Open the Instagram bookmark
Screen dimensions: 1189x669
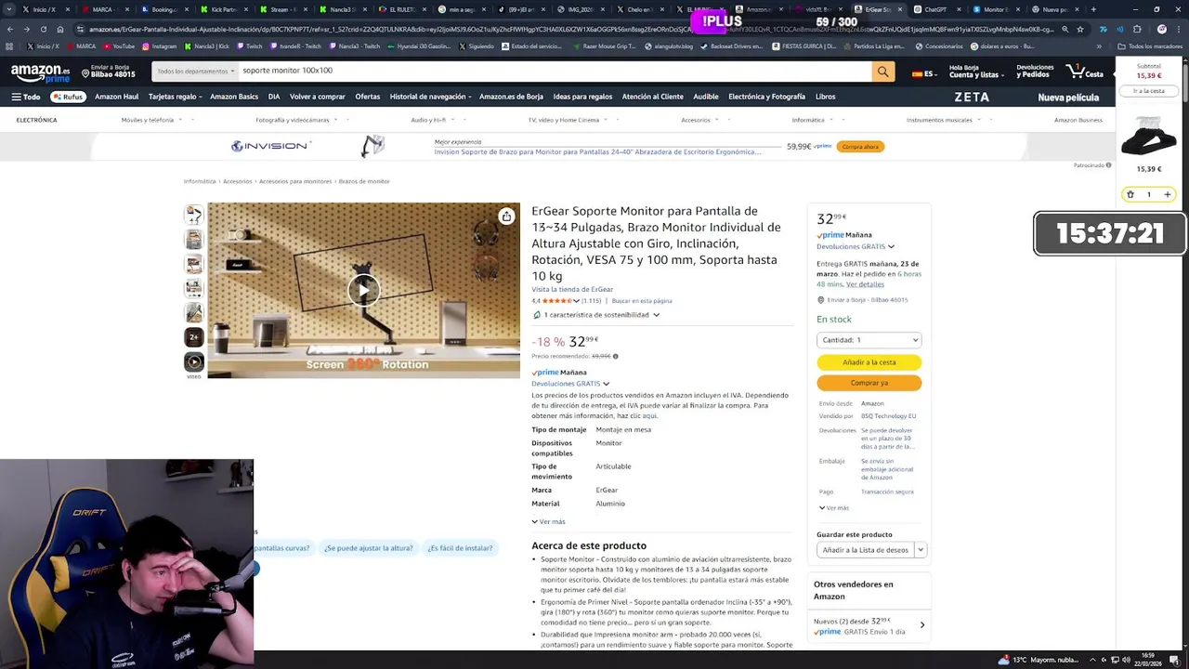click(x=160, y=46)
